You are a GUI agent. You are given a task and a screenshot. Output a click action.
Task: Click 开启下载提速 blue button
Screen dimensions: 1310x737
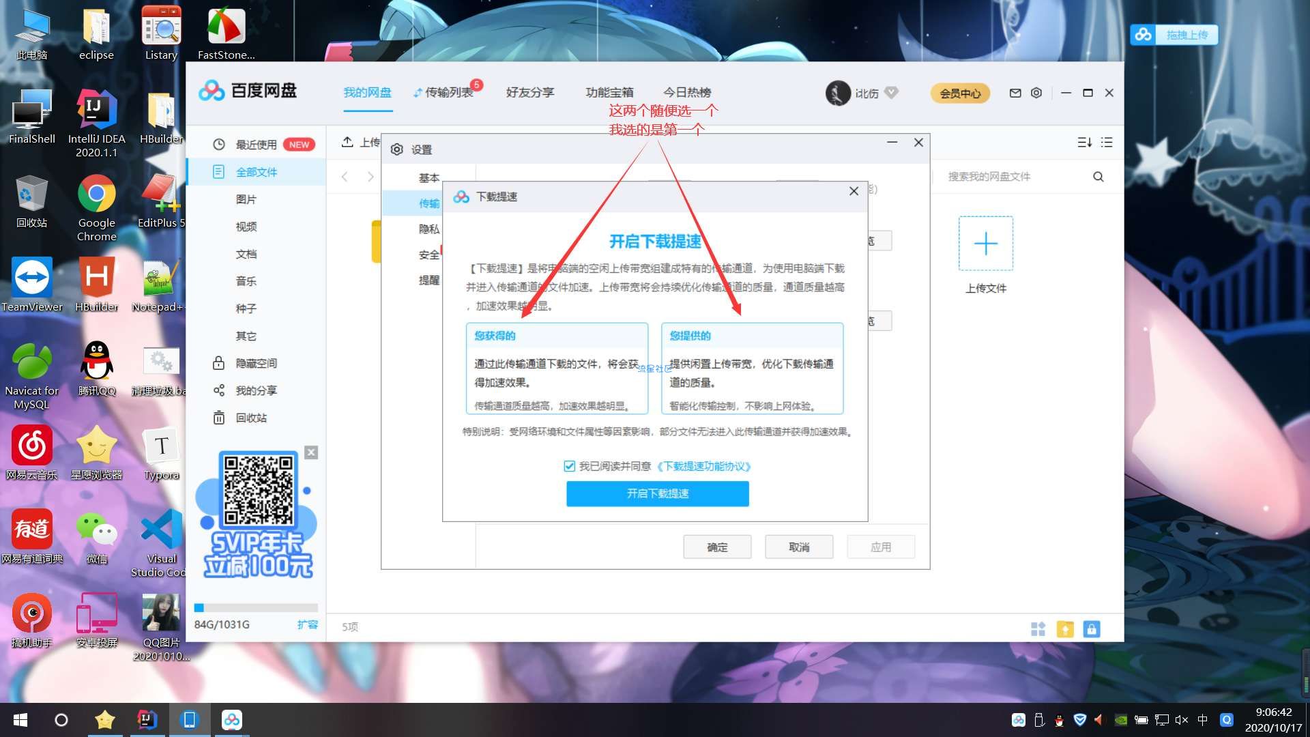(x=658, y=493)
